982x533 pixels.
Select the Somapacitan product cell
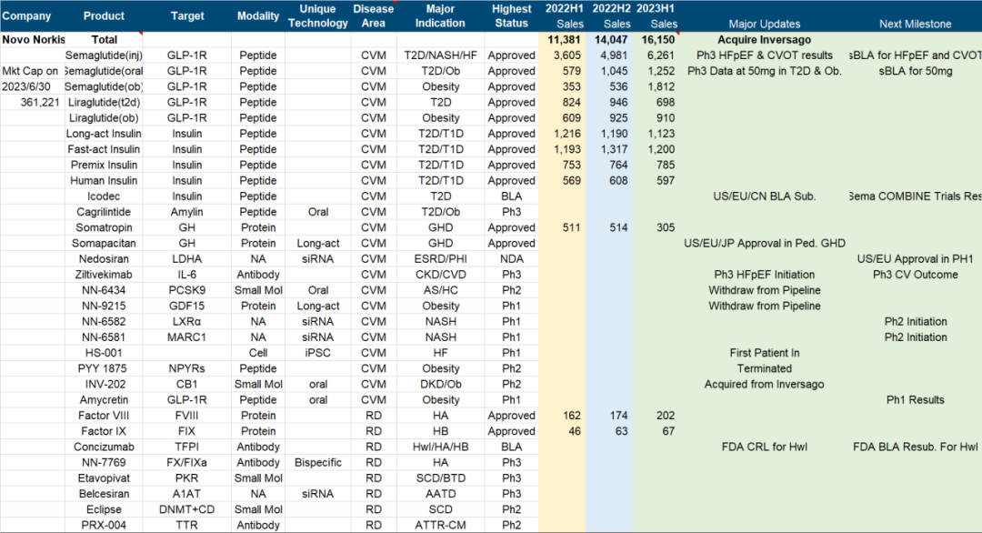(104, 243)
